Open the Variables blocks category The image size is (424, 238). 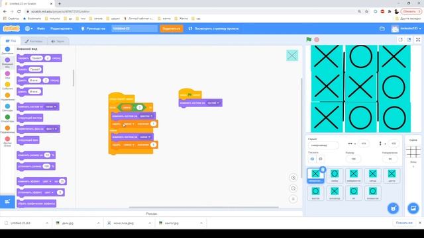(7, 130)
